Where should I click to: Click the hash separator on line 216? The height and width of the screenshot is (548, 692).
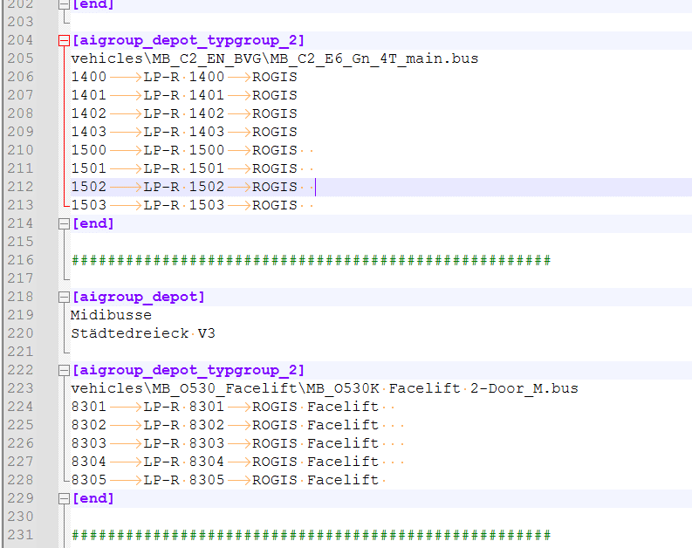click(310, 260)
